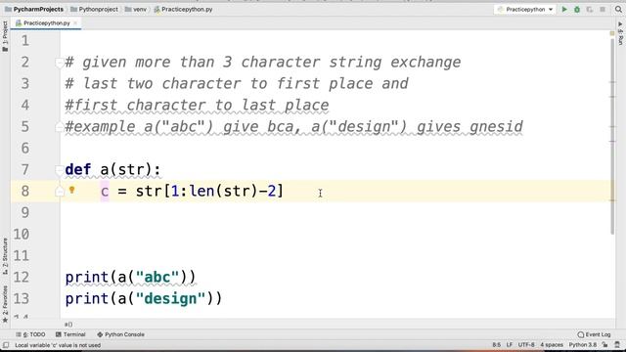Click fold end marker at line 5
Screen dimensions: 626x352
pyautogui.click(x=59, y=127)
